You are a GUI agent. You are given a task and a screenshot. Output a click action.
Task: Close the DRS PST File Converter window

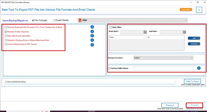click(x=204, y=2)
